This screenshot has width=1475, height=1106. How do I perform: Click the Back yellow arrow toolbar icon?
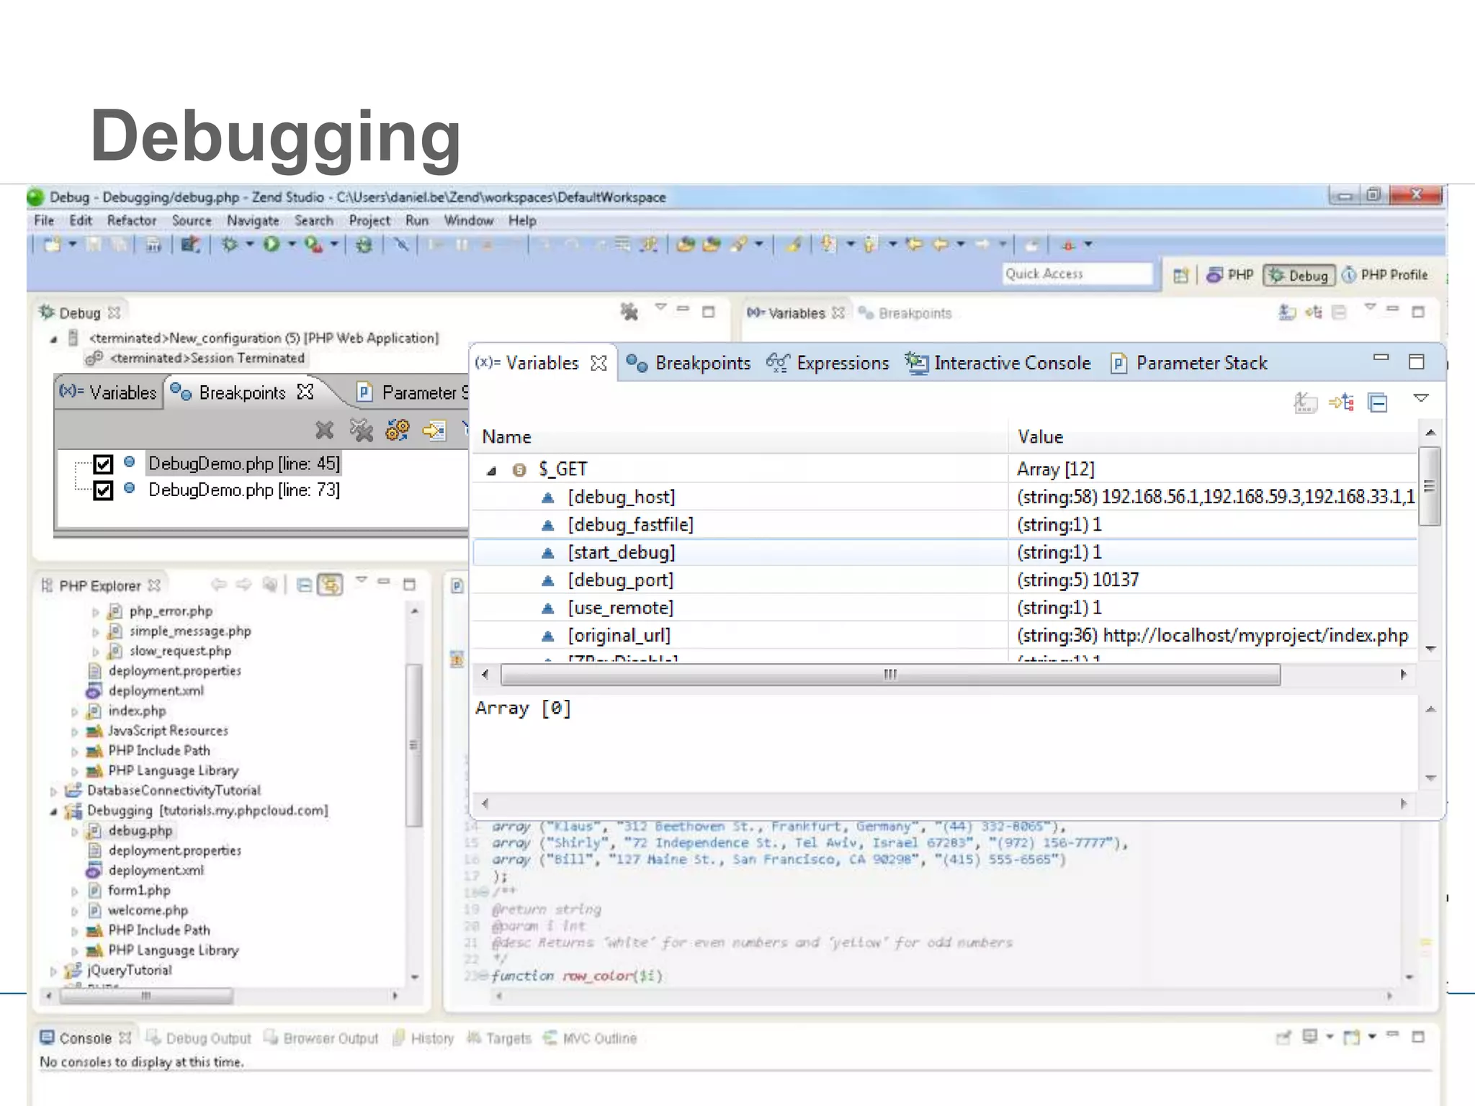941,245
